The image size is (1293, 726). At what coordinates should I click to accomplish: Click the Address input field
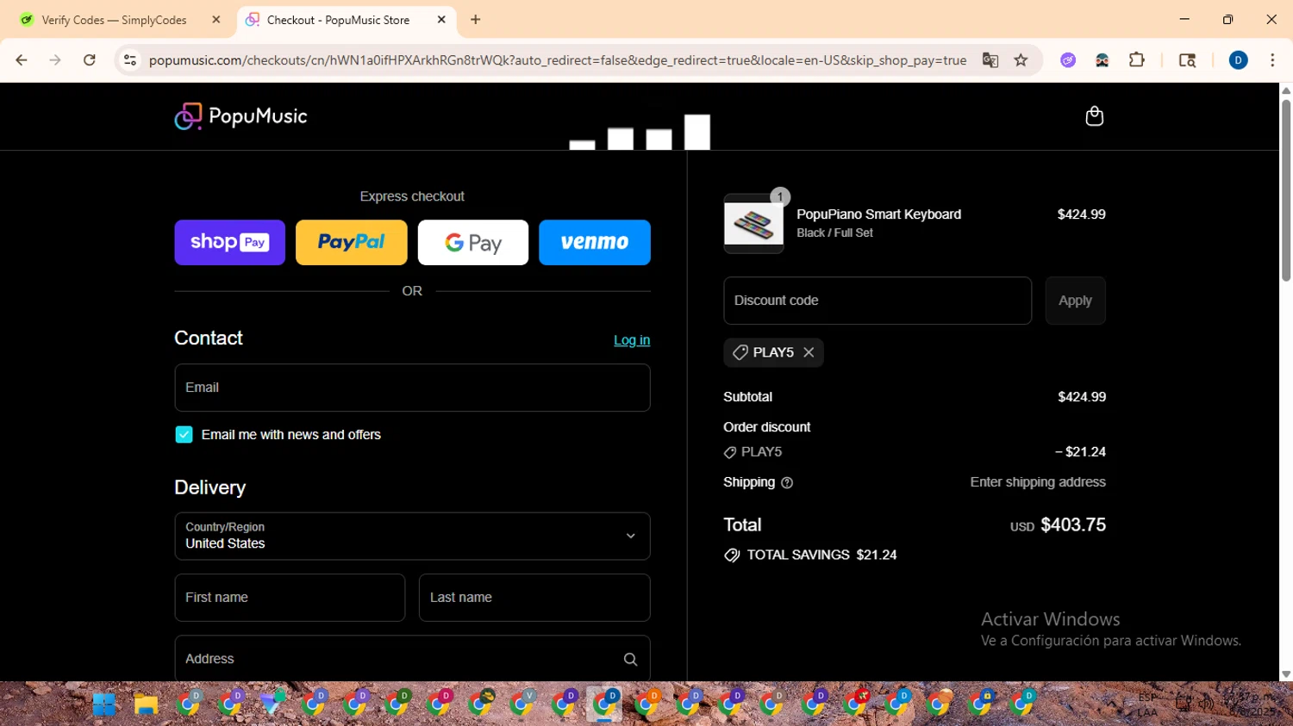tap(412, 659)
